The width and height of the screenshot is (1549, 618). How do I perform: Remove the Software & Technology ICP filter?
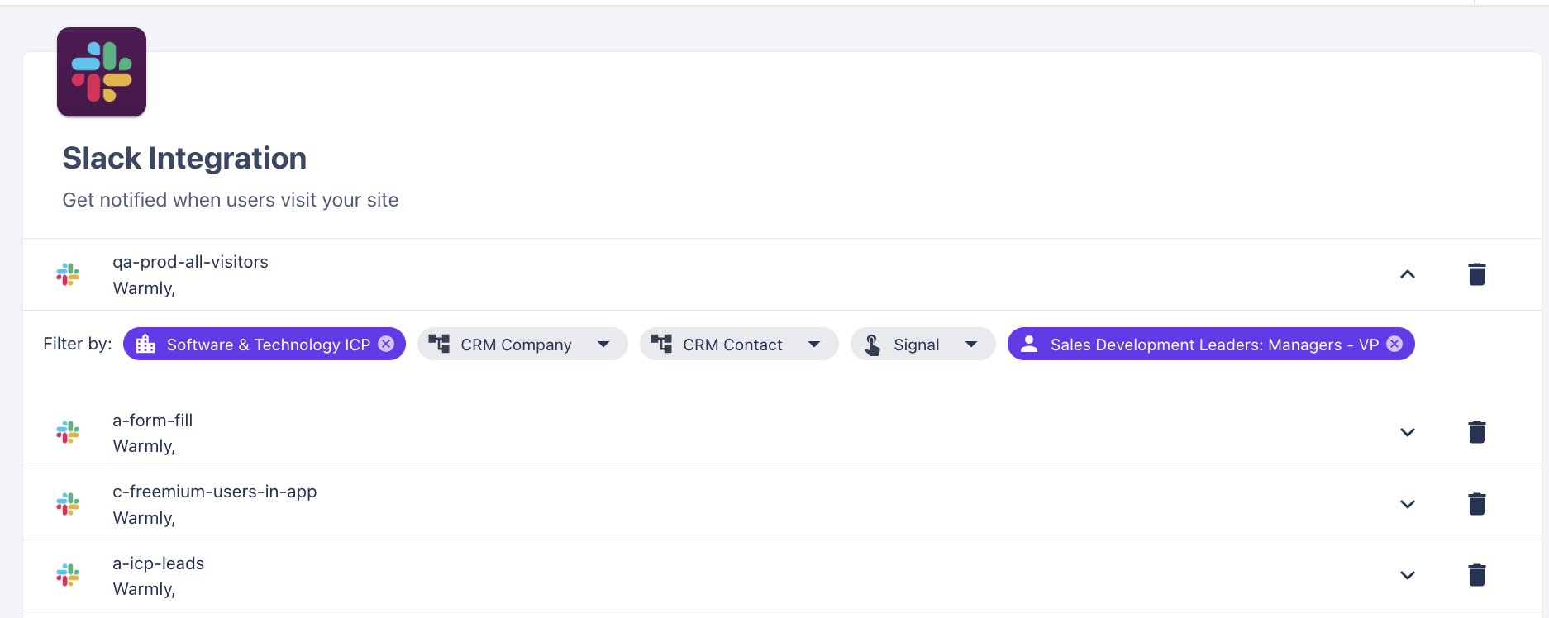tap(386, 344)
